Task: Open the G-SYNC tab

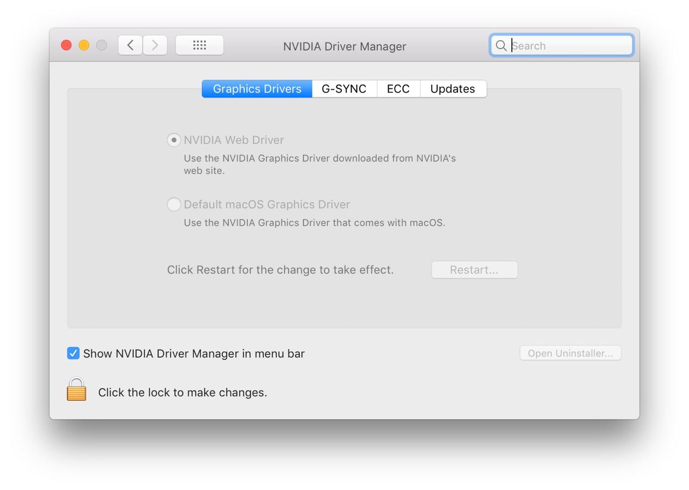Action: pyautogui.click(x=344, y=89)
